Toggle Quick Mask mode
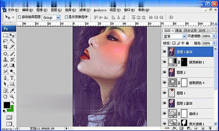Image resolution: width=219 pixels, height=131 pixels. pos(9,117)
